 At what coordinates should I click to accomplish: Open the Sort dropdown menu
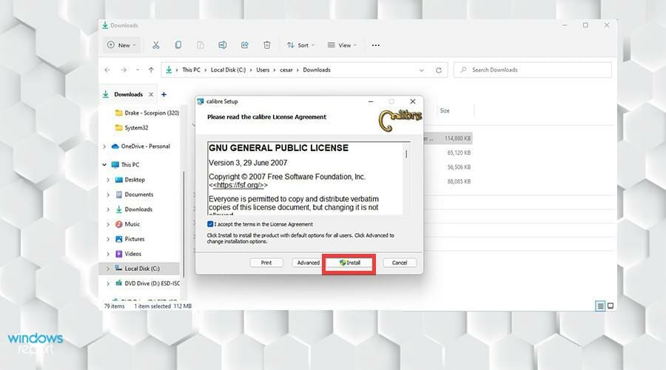click(x=300, y=45)
